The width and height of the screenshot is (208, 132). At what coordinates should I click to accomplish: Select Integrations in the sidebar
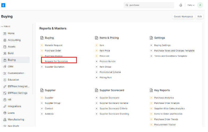14,106
